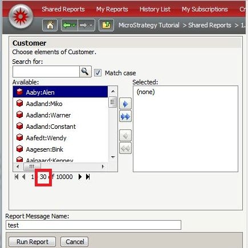The width and height of the screenshot is (248, 248).
Task: Click the greyed-out Remove single arrow
Action: pos(125,136)
